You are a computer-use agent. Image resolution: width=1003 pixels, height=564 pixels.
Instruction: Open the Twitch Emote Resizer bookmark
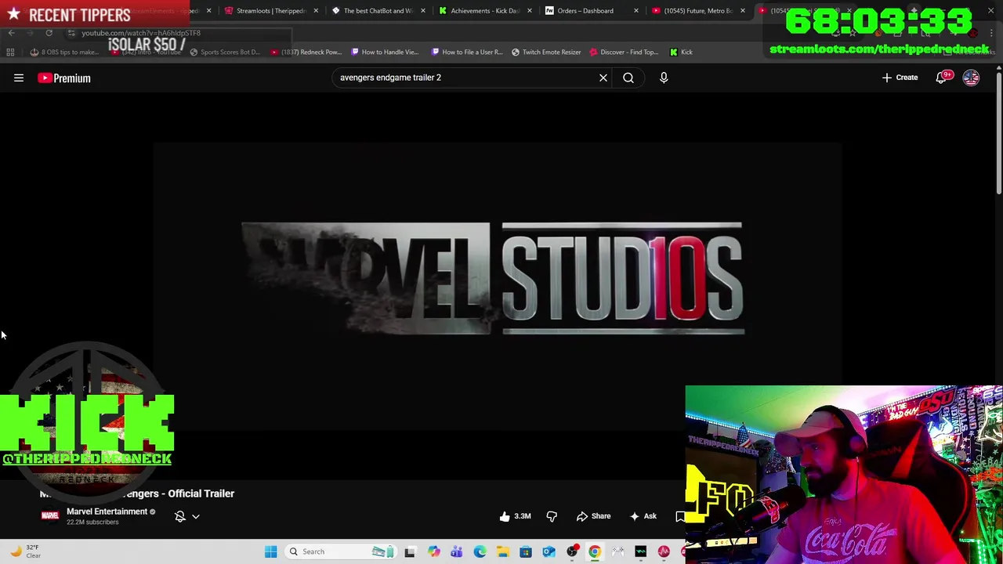pyautogui.click(x=547, y=52)
